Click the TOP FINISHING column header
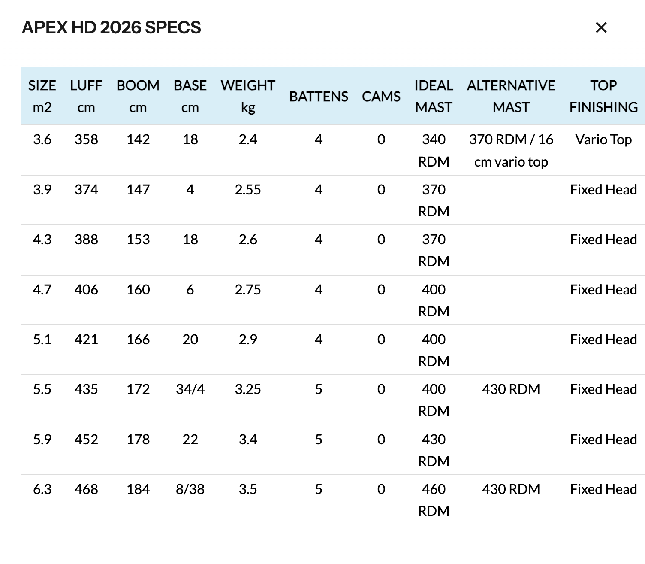The height and width of the screenshot is (564, 645). (603, 96)
